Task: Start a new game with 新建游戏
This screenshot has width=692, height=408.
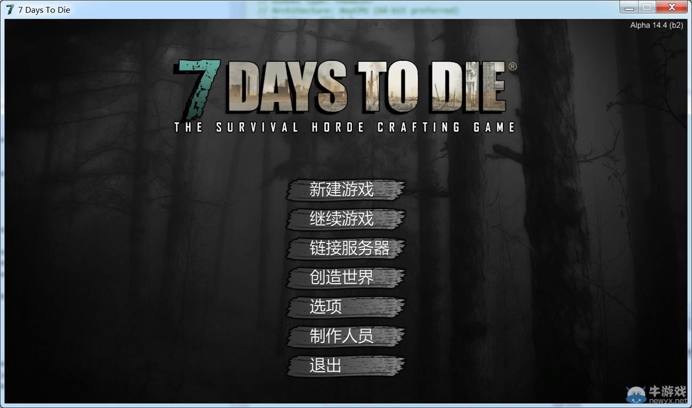Action: pos(346,190)
